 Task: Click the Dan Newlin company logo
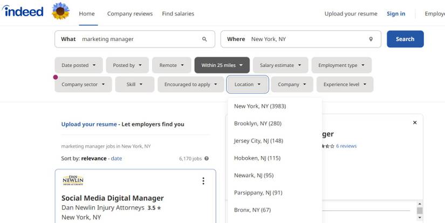(73, 180)
